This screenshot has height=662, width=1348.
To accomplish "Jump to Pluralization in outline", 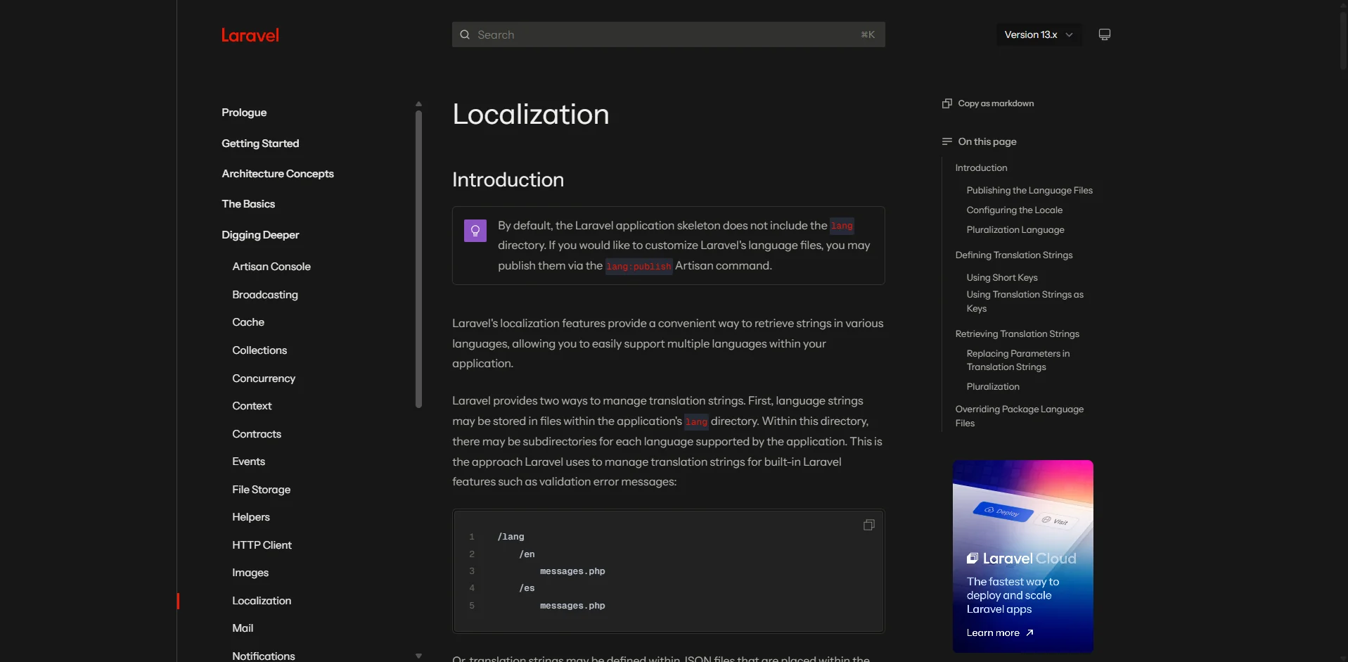I will point(992,387).
